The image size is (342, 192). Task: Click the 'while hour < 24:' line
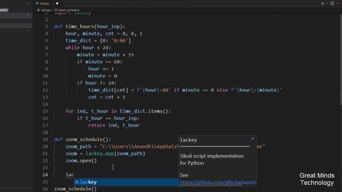(x=88, y=47)
